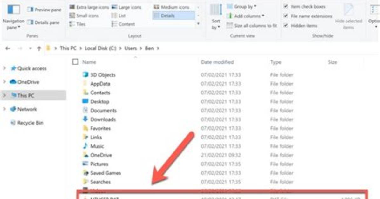Sort by the Name column header

coord(89,62)
